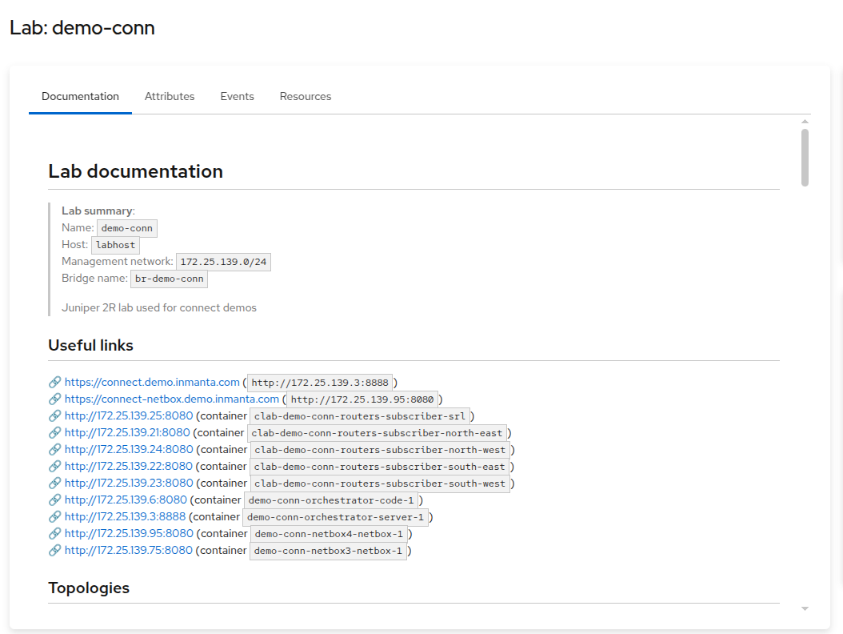Click the link icon next to the netbox4 container entry

54,533
